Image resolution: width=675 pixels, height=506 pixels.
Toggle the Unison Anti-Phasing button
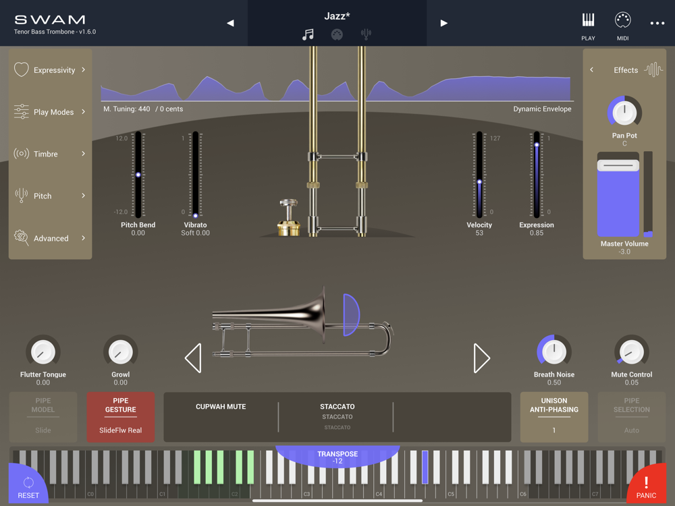[554, 417]
